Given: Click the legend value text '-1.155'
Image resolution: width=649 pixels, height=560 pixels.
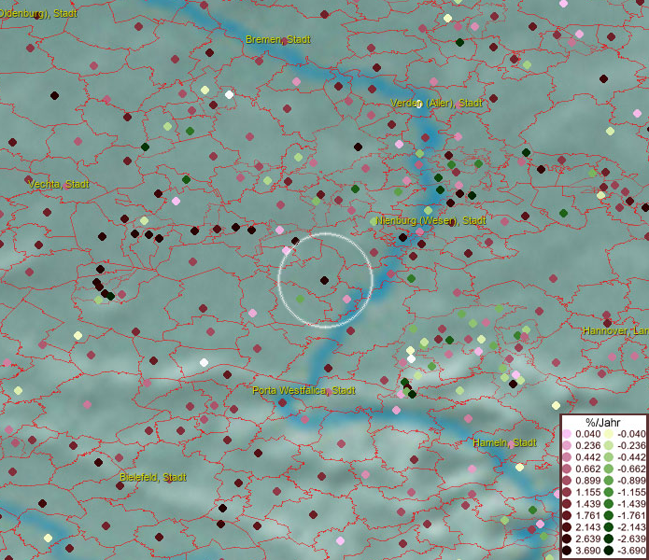Looking at the screenshot, I should tap(631, 492).
